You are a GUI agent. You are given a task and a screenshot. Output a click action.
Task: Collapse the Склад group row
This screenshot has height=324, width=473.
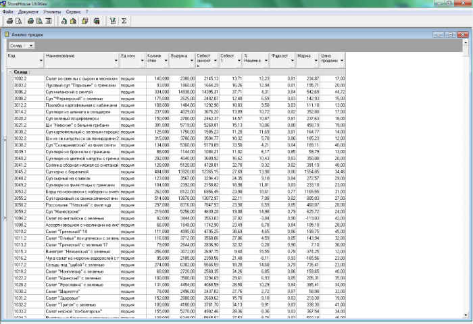[9, 71]
